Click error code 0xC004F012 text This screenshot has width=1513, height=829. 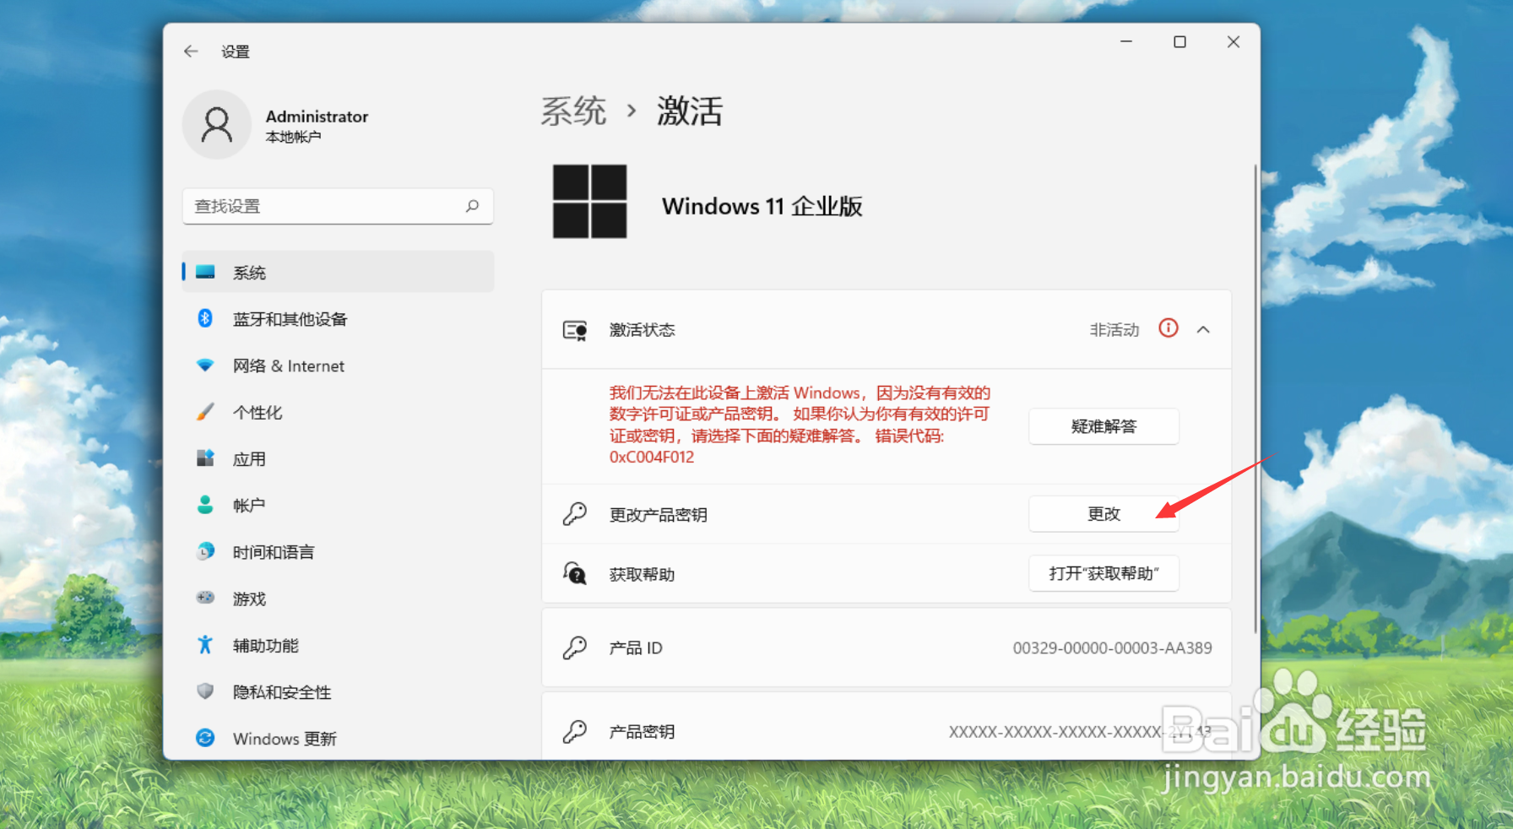pyautogui.click(x=652, y=457)
